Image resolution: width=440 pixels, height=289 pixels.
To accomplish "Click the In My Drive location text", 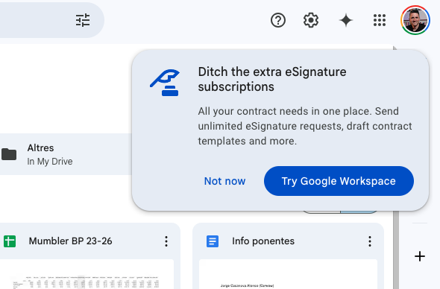I will tap(50, 162).
